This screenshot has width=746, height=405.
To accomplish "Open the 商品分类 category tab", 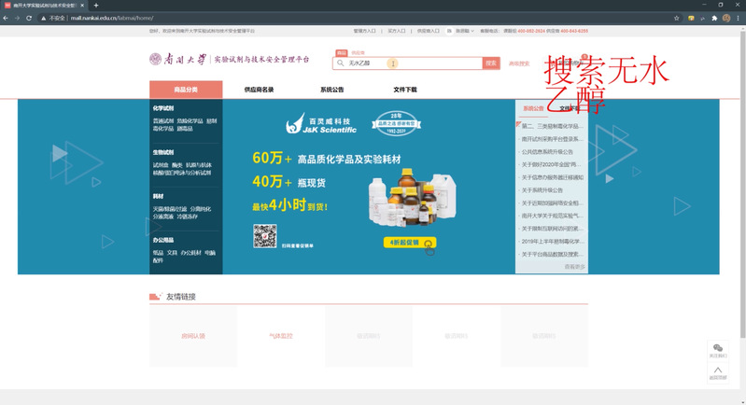I will pyautogui.click(x=186, y=90).
